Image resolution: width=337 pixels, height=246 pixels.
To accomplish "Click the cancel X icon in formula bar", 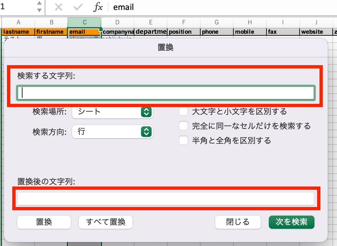I will pyautogui.click(x=59, y=7).
